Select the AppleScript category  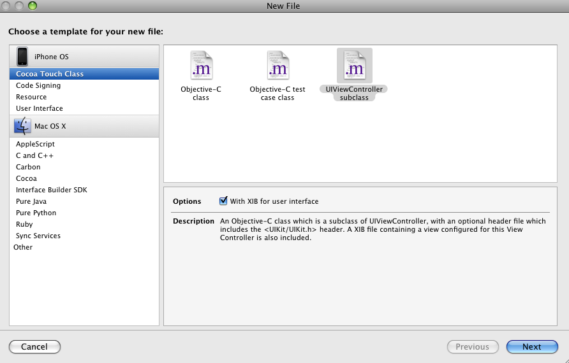pyautogui.click(x=84, y=144)
